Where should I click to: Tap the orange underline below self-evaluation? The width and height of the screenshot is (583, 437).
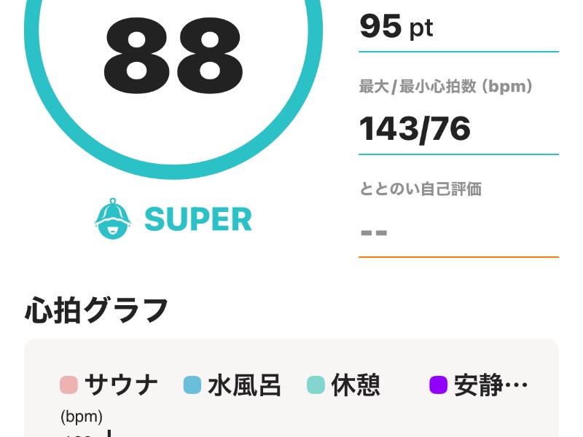click(459, 257)
